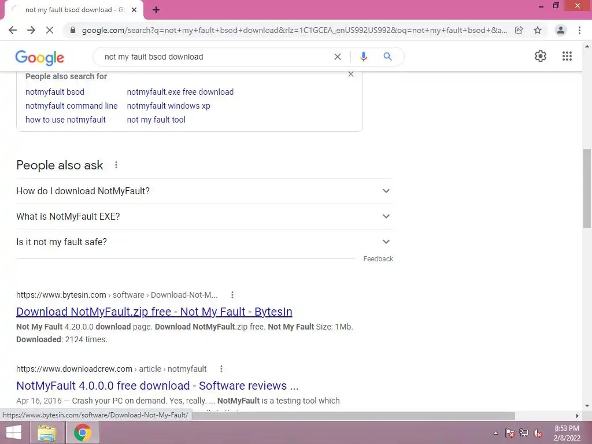Image resolution: width=592 pixels, height=444 pixels.
Task: Submit search with magnifier icon
Action: 387,57
